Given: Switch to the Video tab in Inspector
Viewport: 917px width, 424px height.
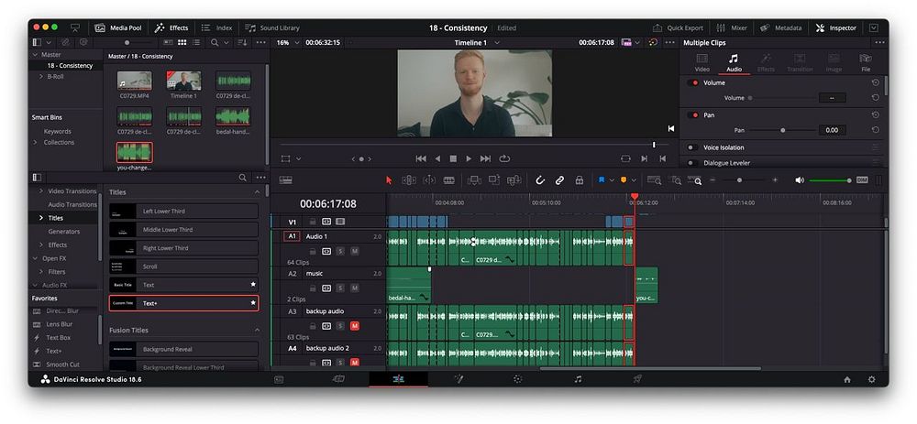Looking at the screenshot, I should coord(702,63).
